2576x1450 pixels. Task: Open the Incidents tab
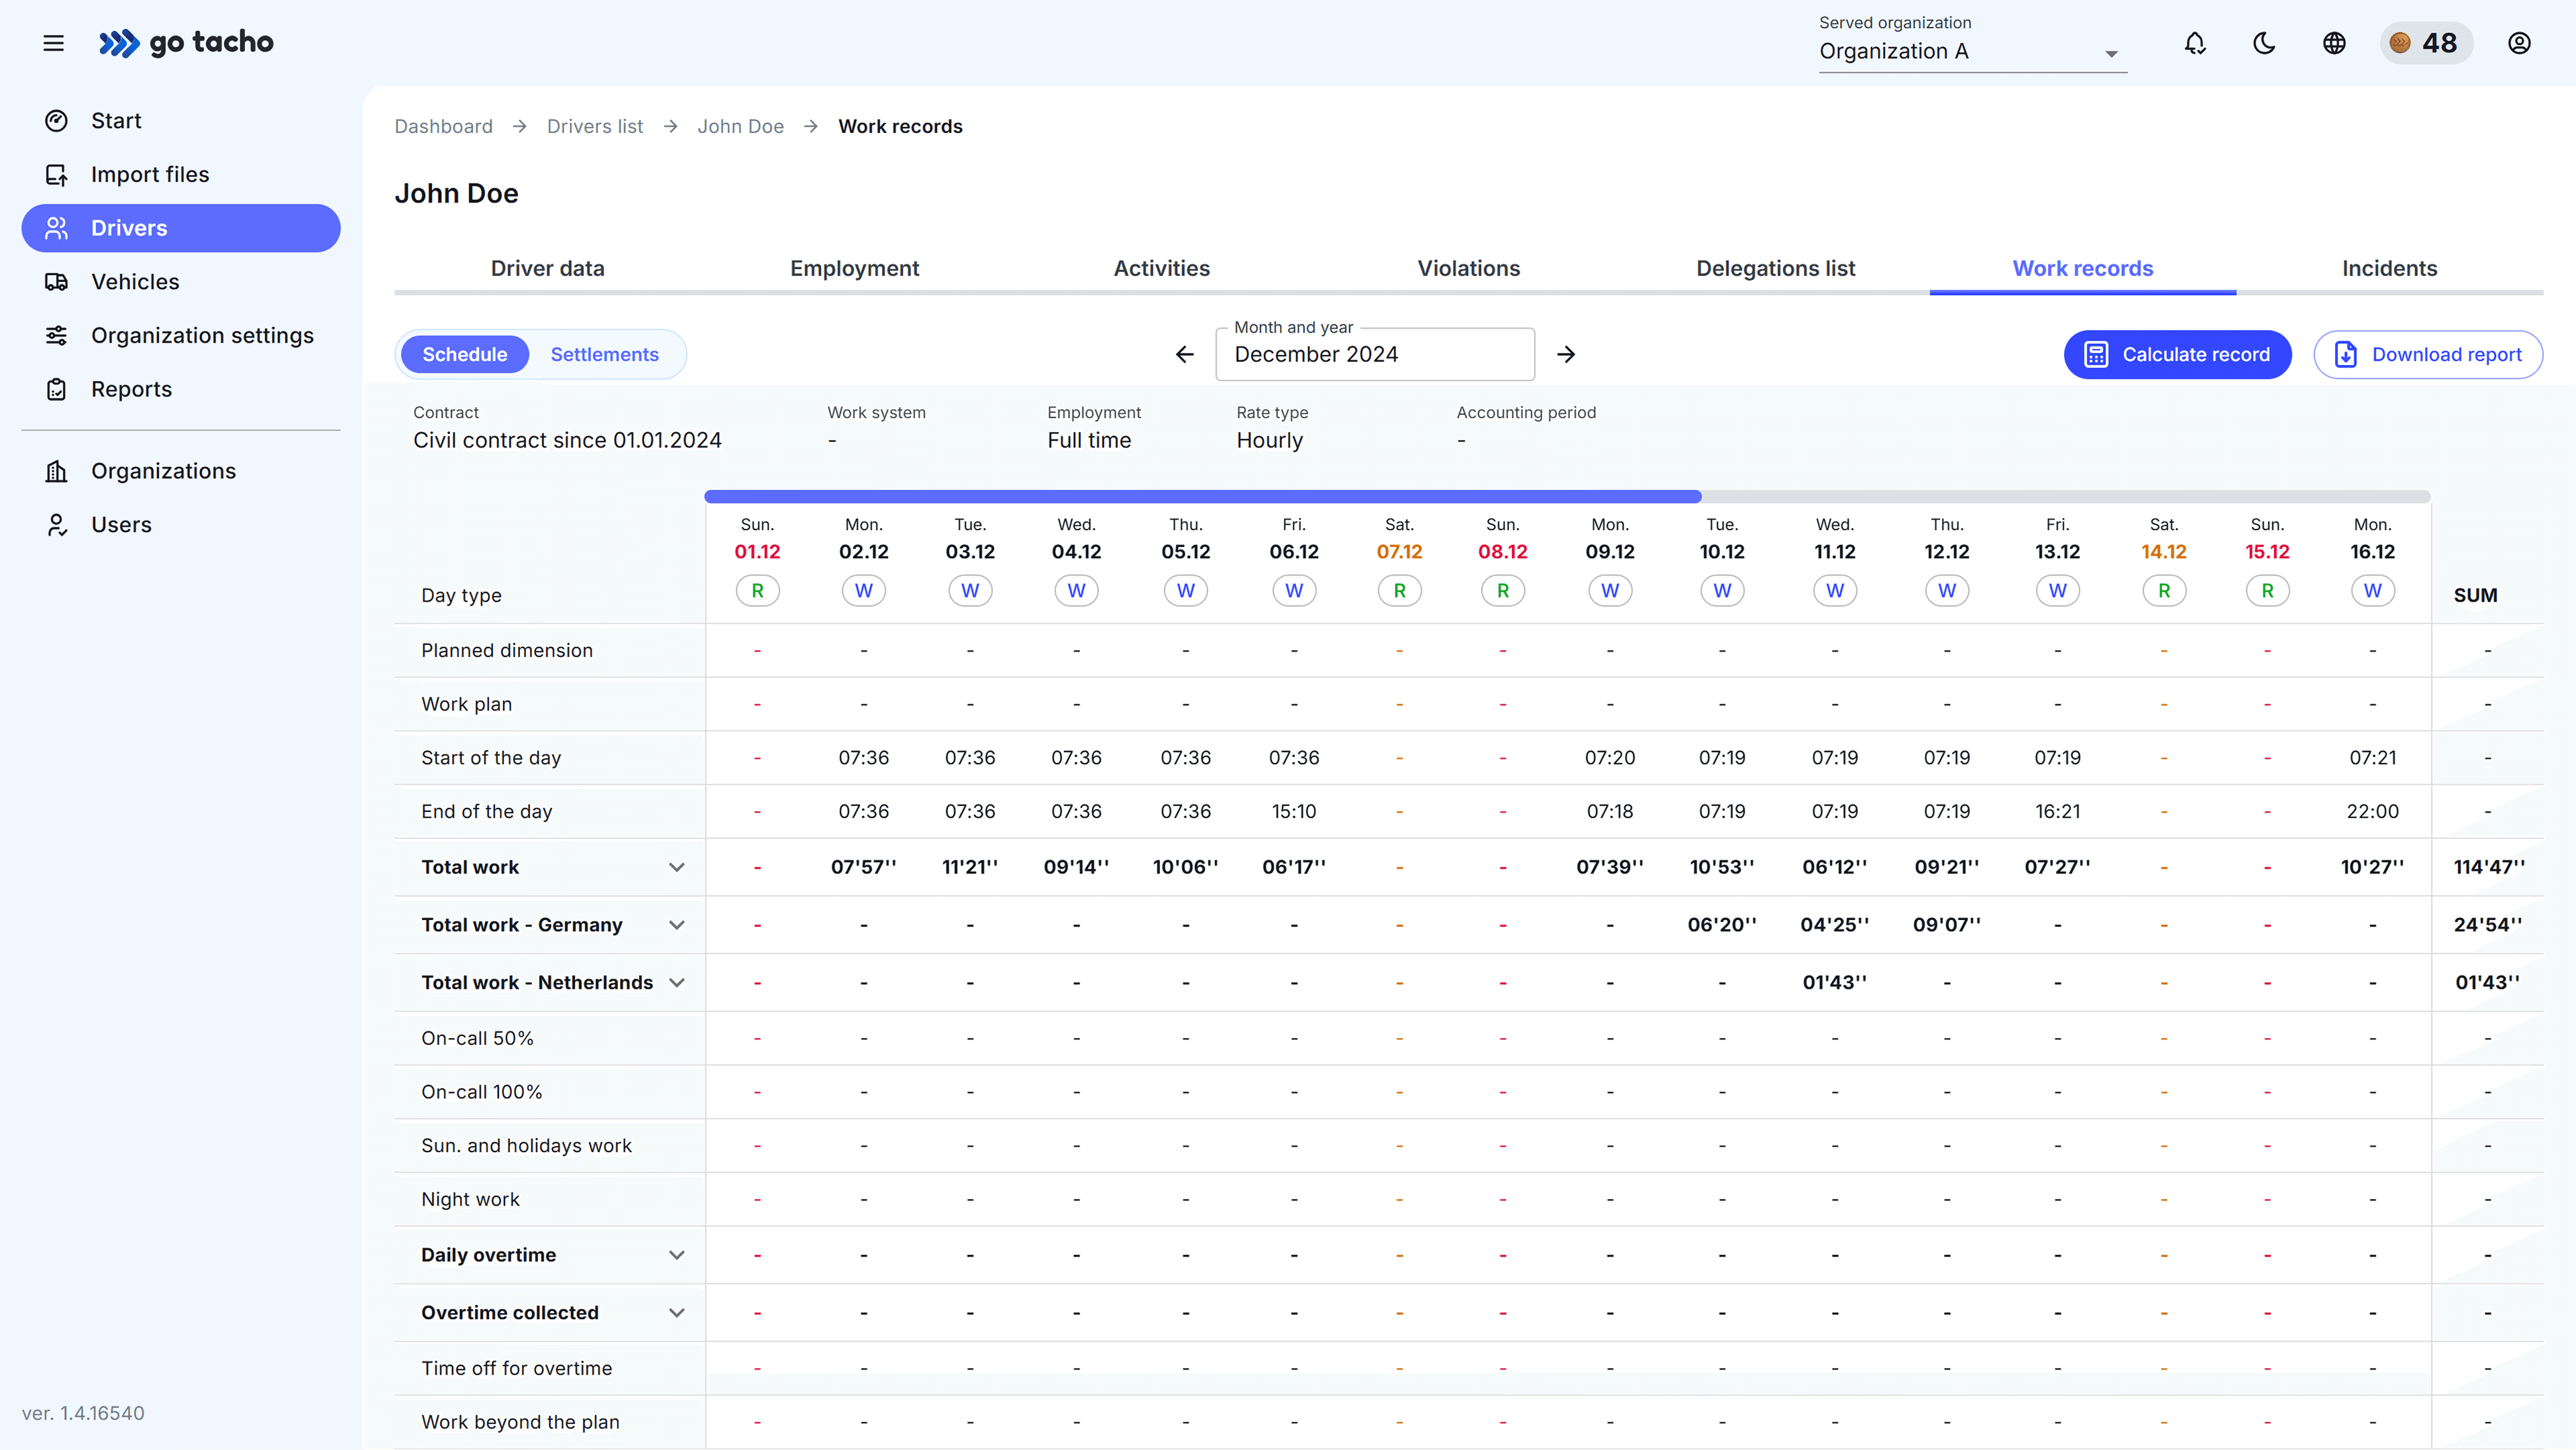[x=2389, y=268]
